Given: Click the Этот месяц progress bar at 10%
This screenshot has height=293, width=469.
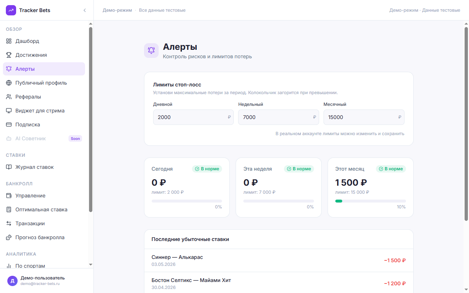Looking at the screenshot, I should click(370, 201).
